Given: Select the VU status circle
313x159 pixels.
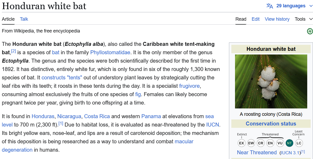Looking at the screenshot, I should [280, 143].
